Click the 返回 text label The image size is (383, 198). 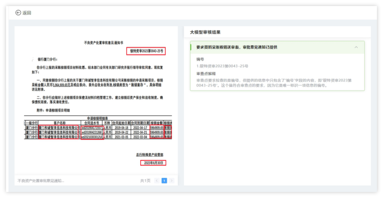pos(27,13)
